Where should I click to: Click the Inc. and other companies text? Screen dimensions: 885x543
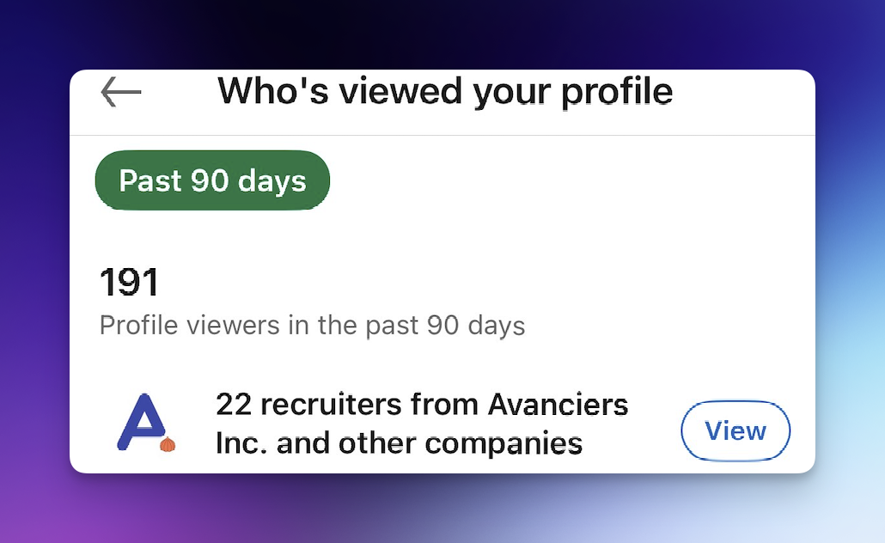(399, 443)
